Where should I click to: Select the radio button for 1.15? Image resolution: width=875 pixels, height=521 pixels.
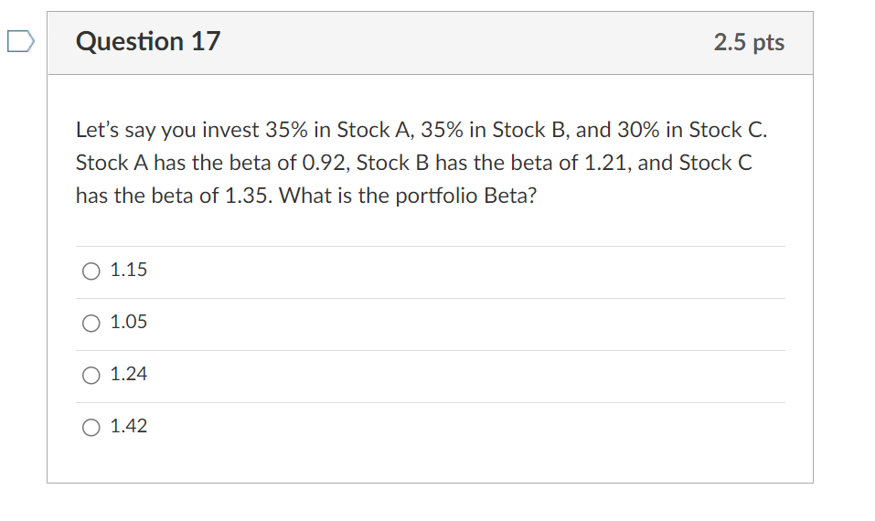point(91,271)
